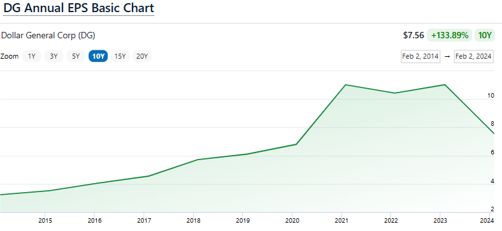Edit the end date field Feb 2, 2024
Viewport: 502px width, 231px height.
click(473, 56)
